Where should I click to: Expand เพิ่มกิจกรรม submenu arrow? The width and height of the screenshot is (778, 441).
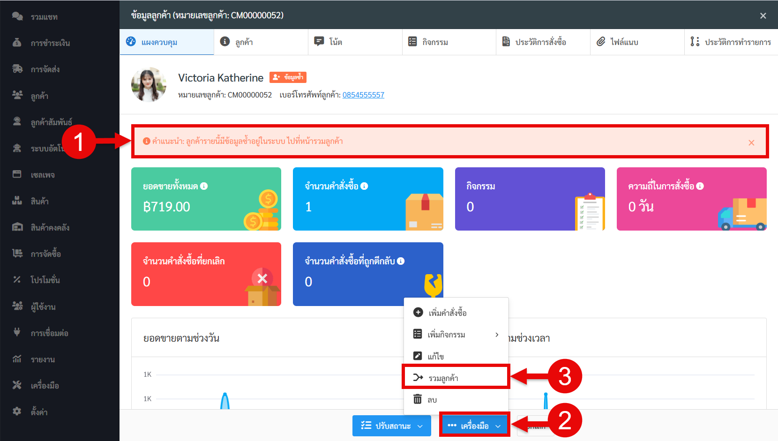click(497, 334)
